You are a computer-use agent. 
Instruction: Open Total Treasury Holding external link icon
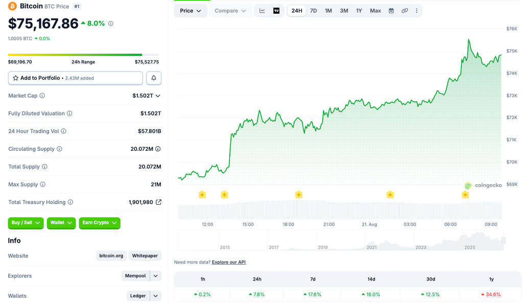tap(159, 202)
